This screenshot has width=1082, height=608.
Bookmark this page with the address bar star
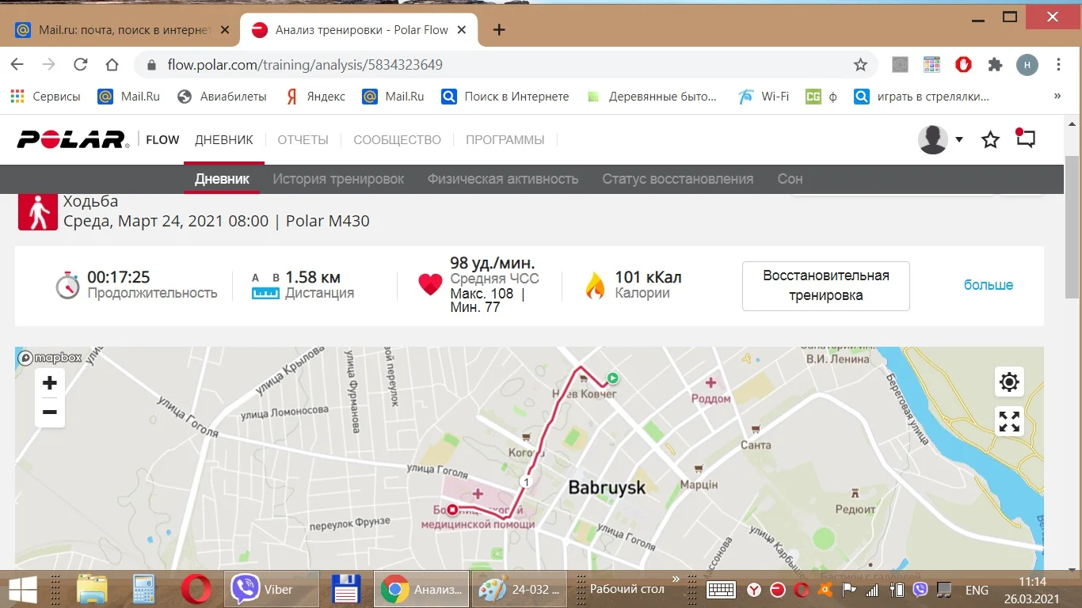click(860, 65)
